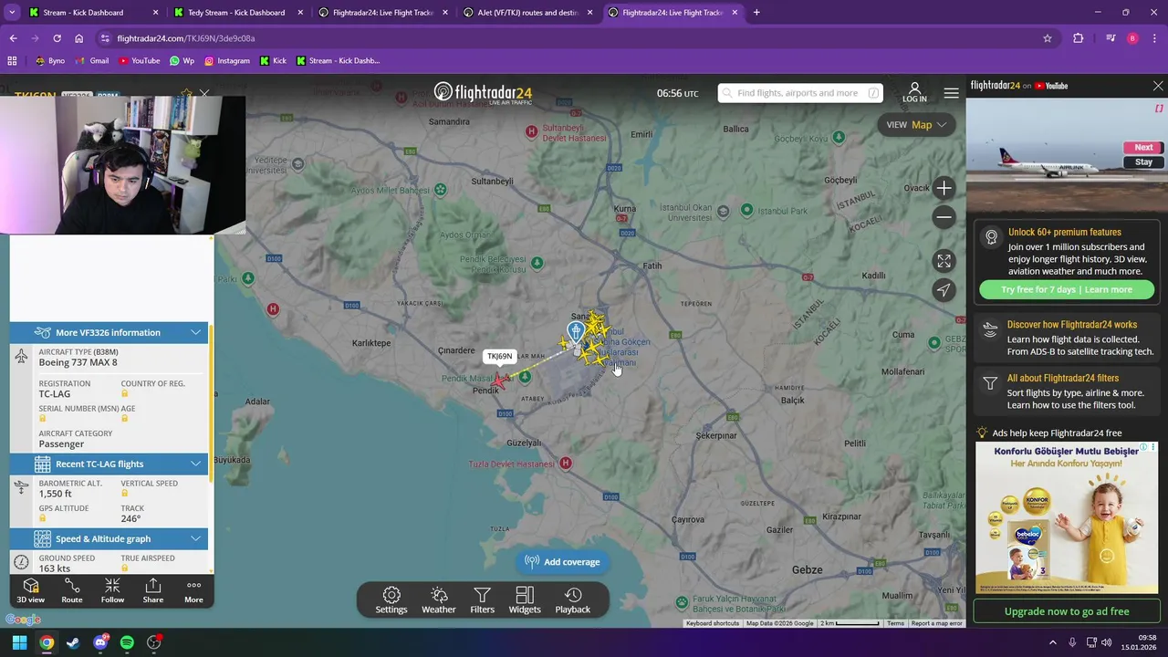Open the Widgets menu
Screen dimensions: 1168x657
(x=525, y=600)
